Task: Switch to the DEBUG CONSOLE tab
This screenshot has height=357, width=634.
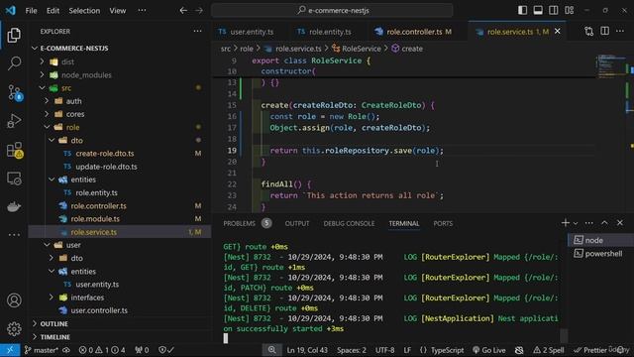Action: coord(349,223)
